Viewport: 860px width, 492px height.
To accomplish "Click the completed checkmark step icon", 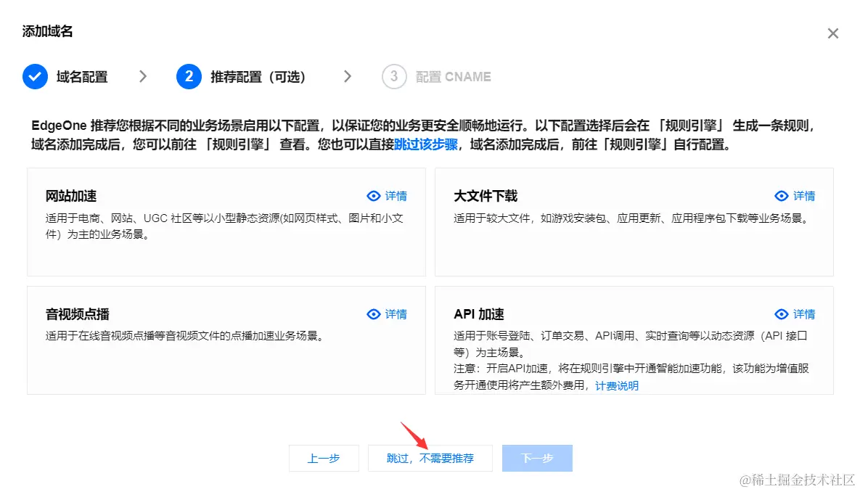I will [35, 76].
